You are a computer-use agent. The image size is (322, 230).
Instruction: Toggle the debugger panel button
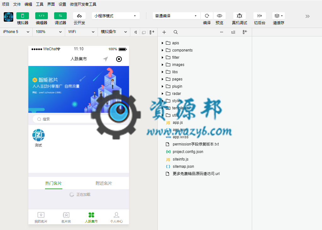coord(60,16)
